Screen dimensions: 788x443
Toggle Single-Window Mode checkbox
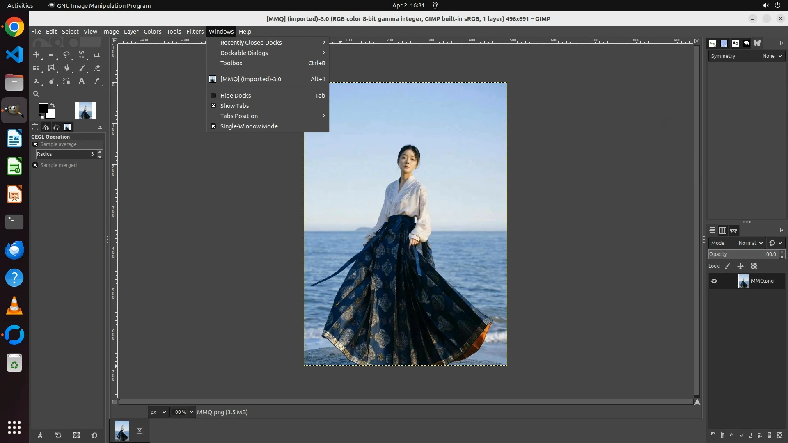click(x=249, y=126)
